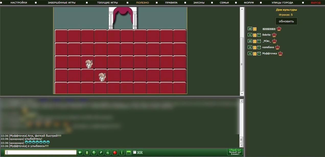The height and width of the screenshot is (157, 325).
Task: Open the ПРАВИЛА menu item
Action: pyautogui.click(x=171, y=3)
